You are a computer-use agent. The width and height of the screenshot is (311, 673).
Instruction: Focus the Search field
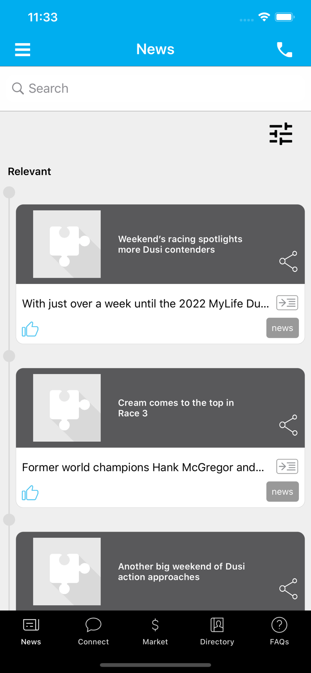(x=155, y=88)
